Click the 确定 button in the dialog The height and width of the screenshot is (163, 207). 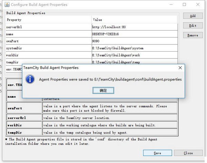(103, 90)
